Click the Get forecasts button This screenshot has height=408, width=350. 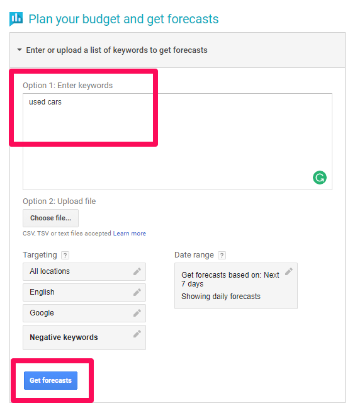tap(50, 380)
